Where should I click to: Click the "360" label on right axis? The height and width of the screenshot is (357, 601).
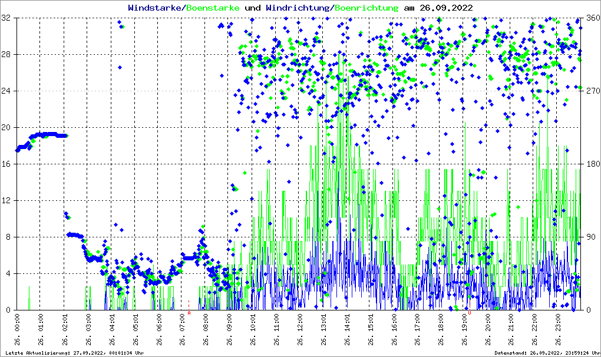(592, 18)
